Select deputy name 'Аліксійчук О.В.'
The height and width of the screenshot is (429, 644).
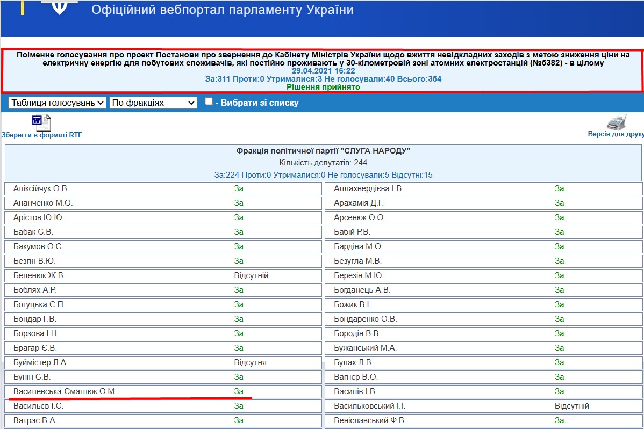pyautogui.click(x=41, y=188)
